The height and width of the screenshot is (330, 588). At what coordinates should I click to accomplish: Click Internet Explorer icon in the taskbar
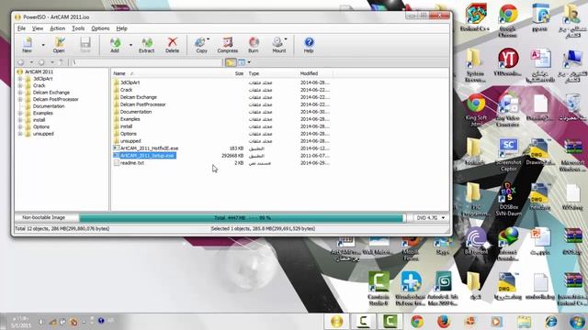551,322
